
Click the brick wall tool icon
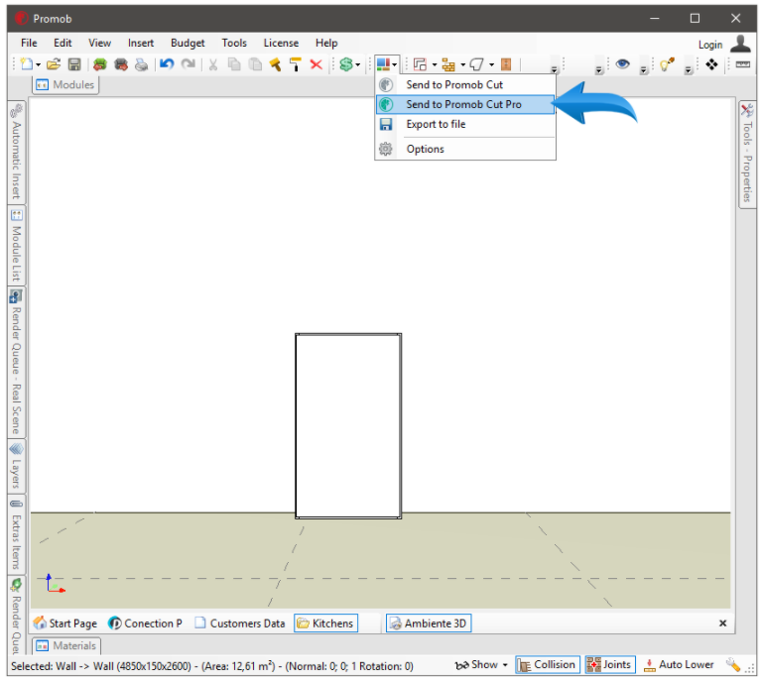pyautogui.click(x=448, y=64)
